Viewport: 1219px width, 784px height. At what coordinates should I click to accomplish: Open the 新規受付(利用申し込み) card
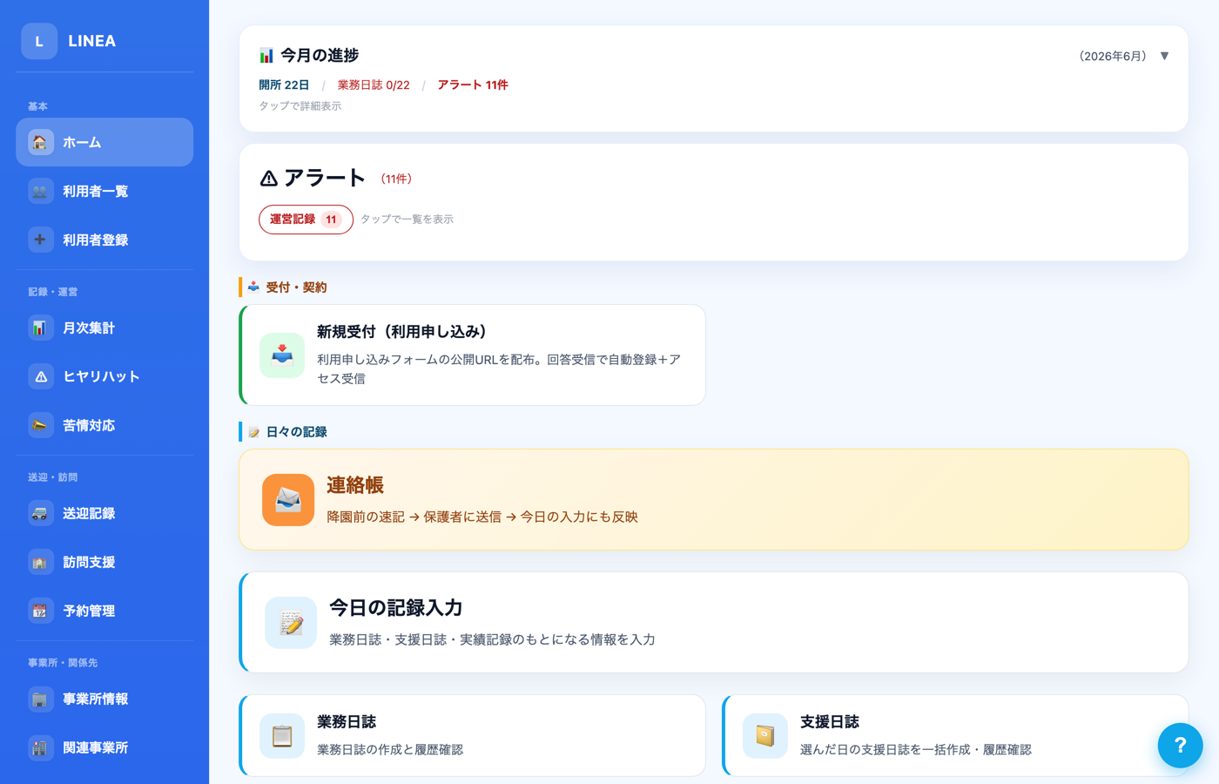pyautogui.click(x=472, y=355)
